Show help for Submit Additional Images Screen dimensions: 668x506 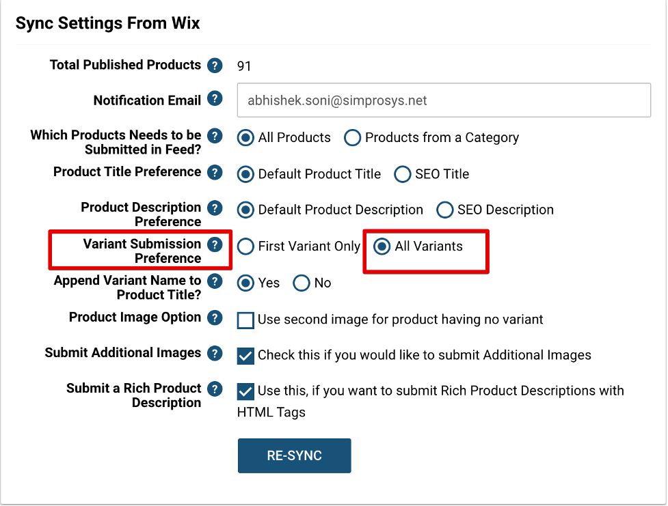(x=215, y=353)
